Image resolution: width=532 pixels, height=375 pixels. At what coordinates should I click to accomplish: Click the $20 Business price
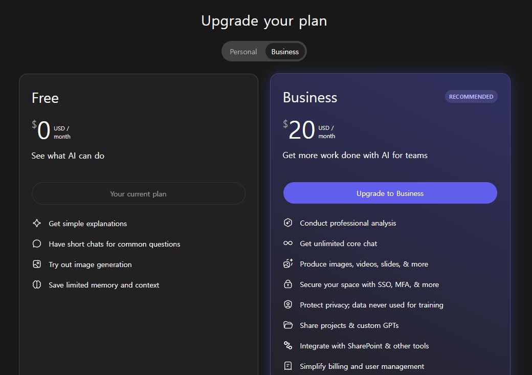click(x=301, y=130)
